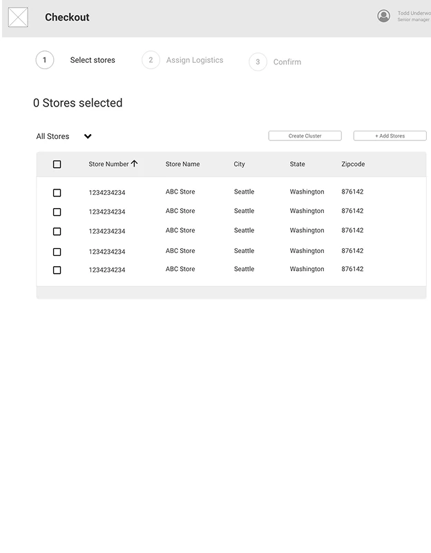Sort by City column header

tap(239, 164)
